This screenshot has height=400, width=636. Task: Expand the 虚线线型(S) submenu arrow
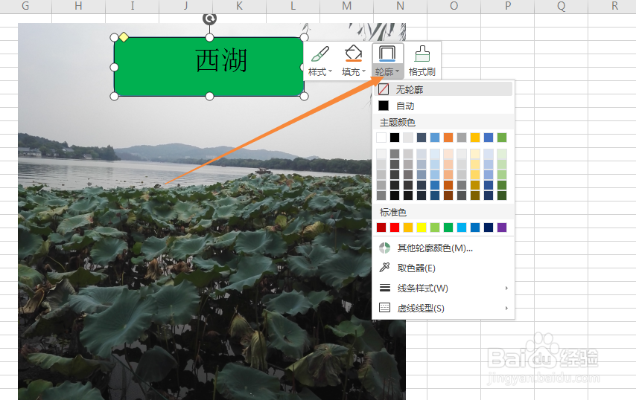coord(506,308)
